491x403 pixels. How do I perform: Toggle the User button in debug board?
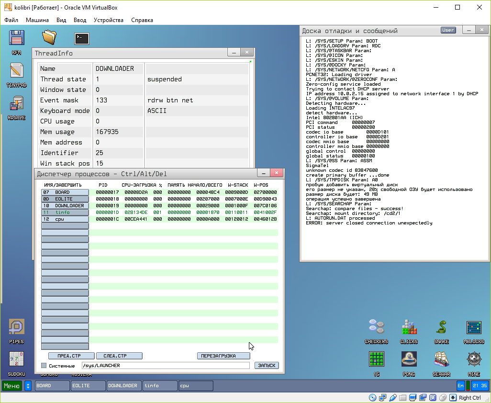click(448, 30)
